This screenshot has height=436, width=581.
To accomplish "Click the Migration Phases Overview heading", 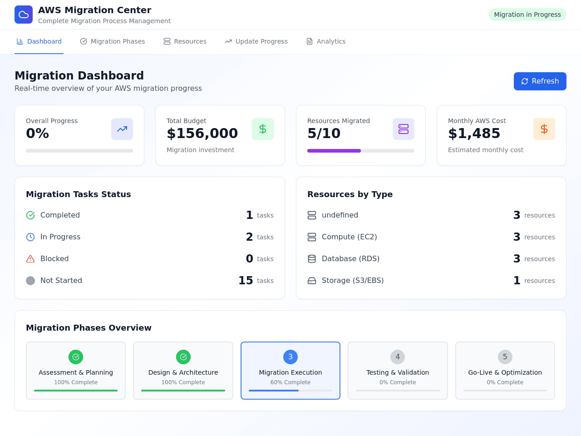I will (89, 328).
